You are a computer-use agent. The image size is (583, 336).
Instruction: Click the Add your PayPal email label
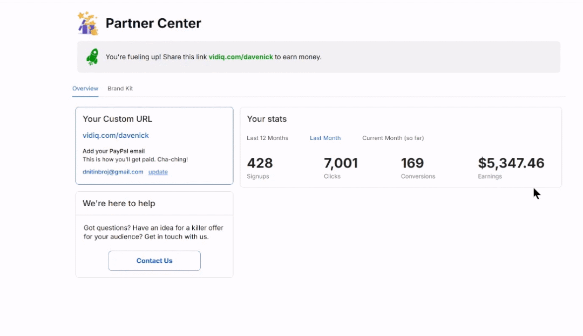[x=114, y=151]
